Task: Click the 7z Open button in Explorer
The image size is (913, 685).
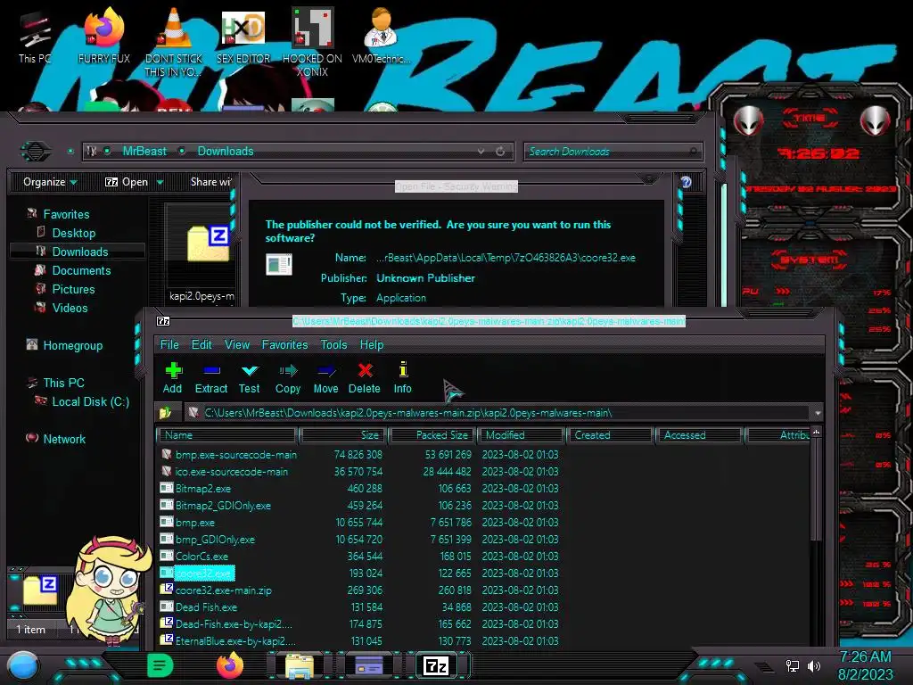Action: pos(127,182)
